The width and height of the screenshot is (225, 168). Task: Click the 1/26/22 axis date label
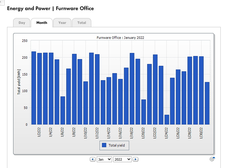click(x=178, y=133)
